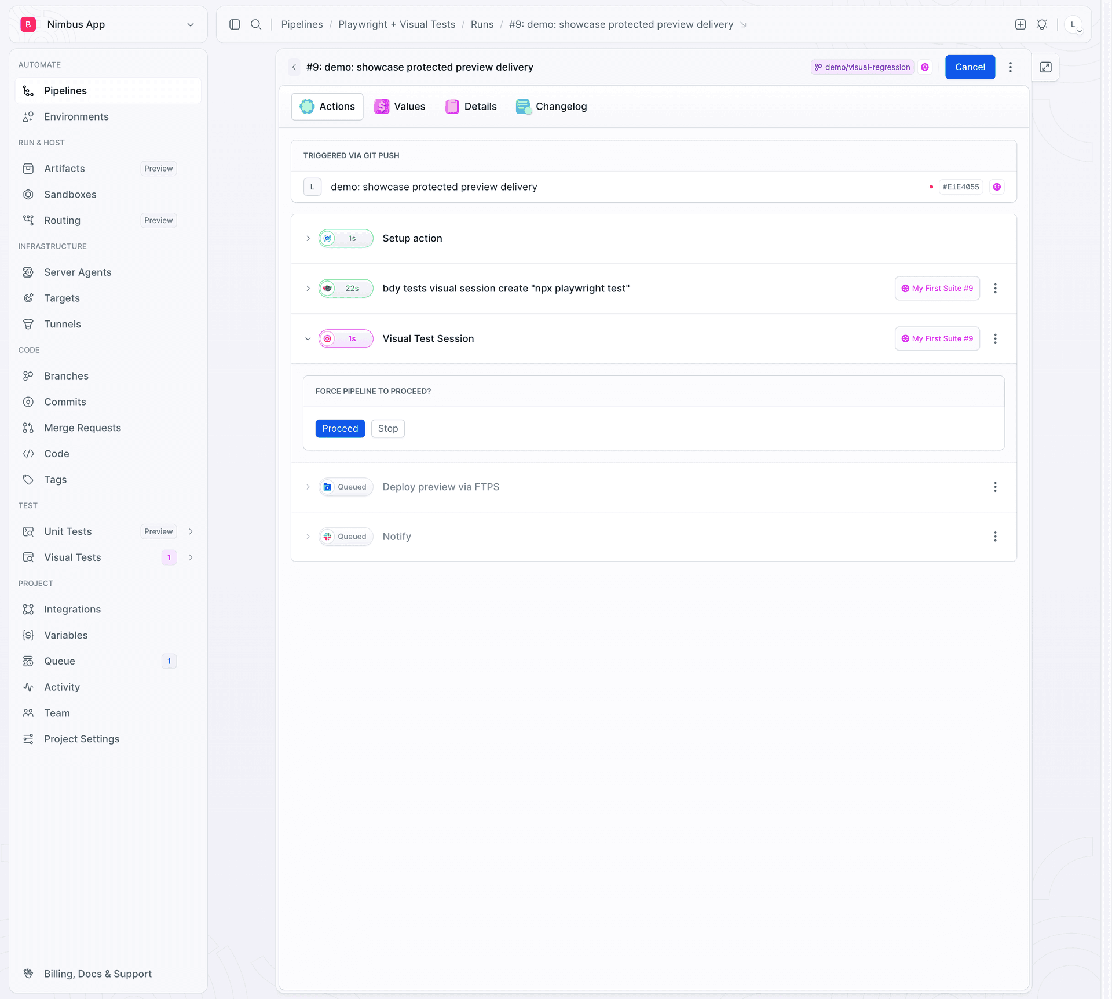This screenshot has width=1112, height=999.
Task: Switch to Actions tab
Action: [x=327, y=107]
